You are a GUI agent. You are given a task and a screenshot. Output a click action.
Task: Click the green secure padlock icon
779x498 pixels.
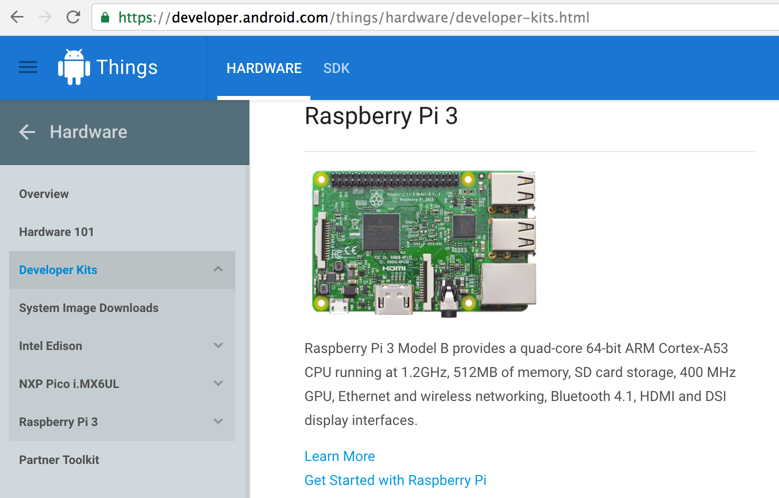pyautogui.click(x=105, y=17)
